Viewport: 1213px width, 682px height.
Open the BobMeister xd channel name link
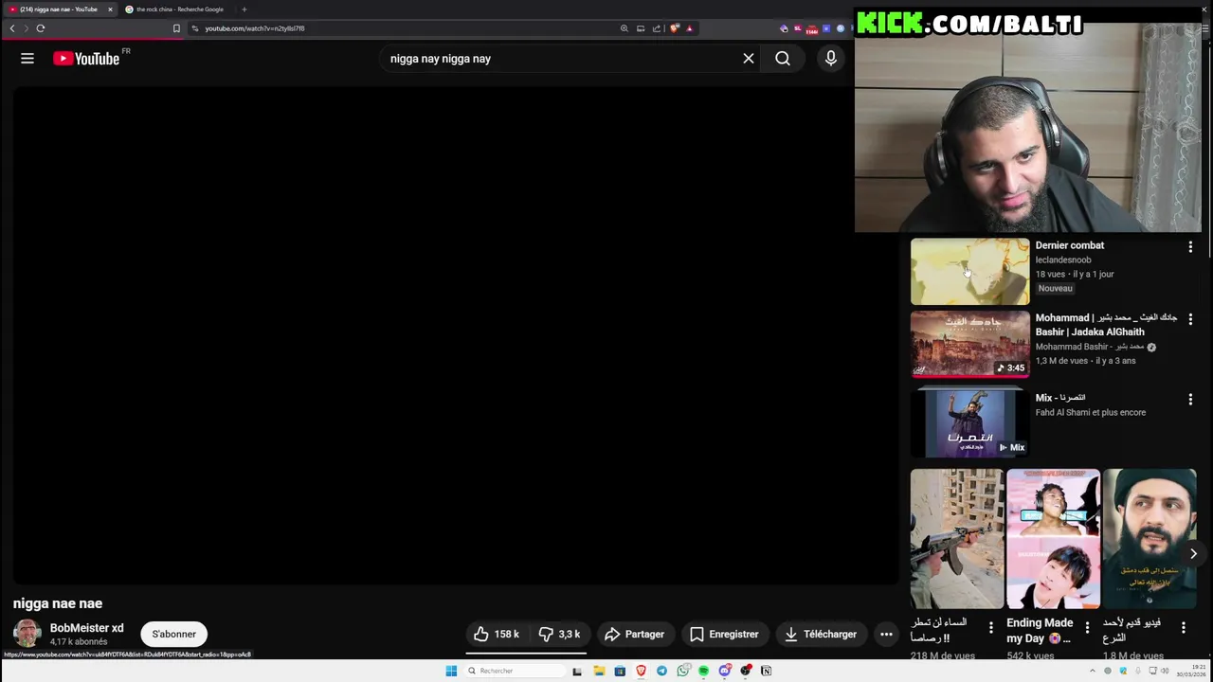pyautogui.click(x=86, y=628)
